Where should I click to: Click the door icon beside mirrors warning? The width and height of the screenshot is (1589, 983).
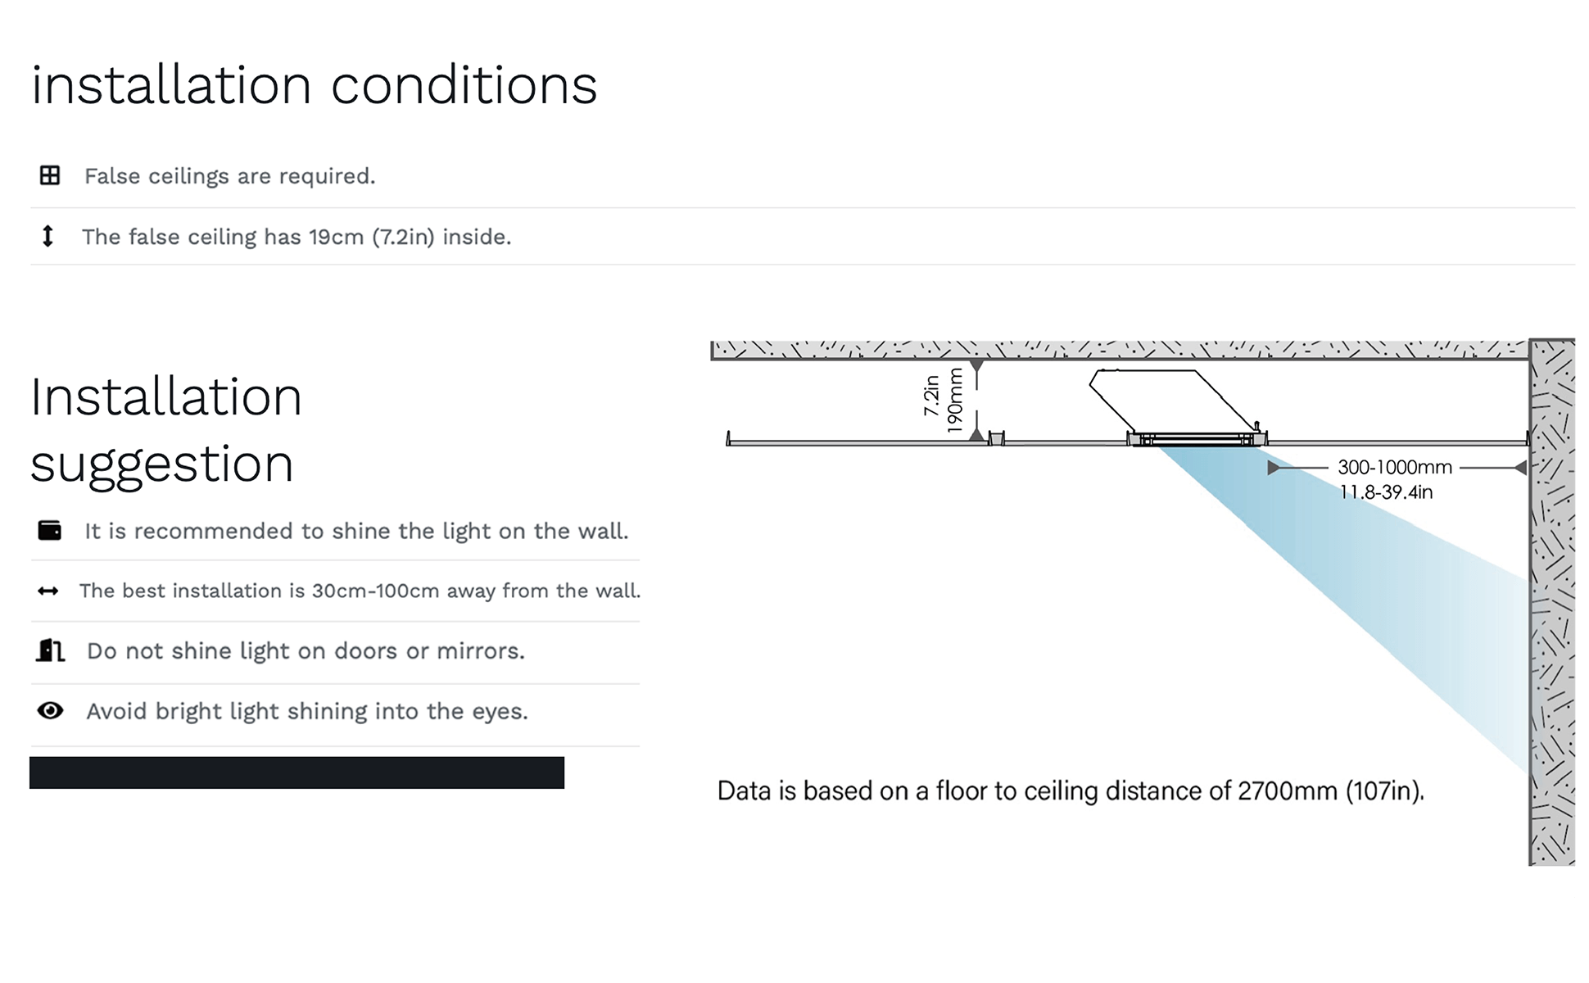(x=50, y=650)
